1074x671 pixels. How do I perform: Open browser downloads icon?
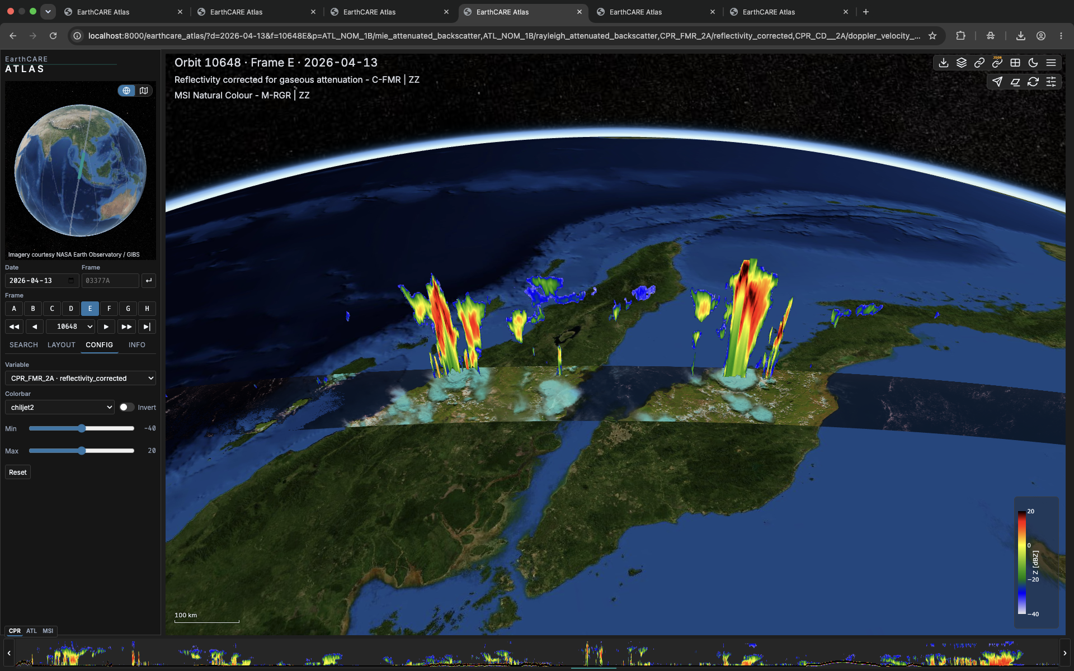coord(1021,36)
